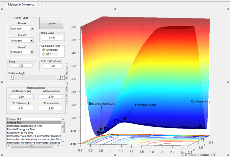Open the Atom B dropdown
The height and width of the screenshot is (157, 230).
32,40
